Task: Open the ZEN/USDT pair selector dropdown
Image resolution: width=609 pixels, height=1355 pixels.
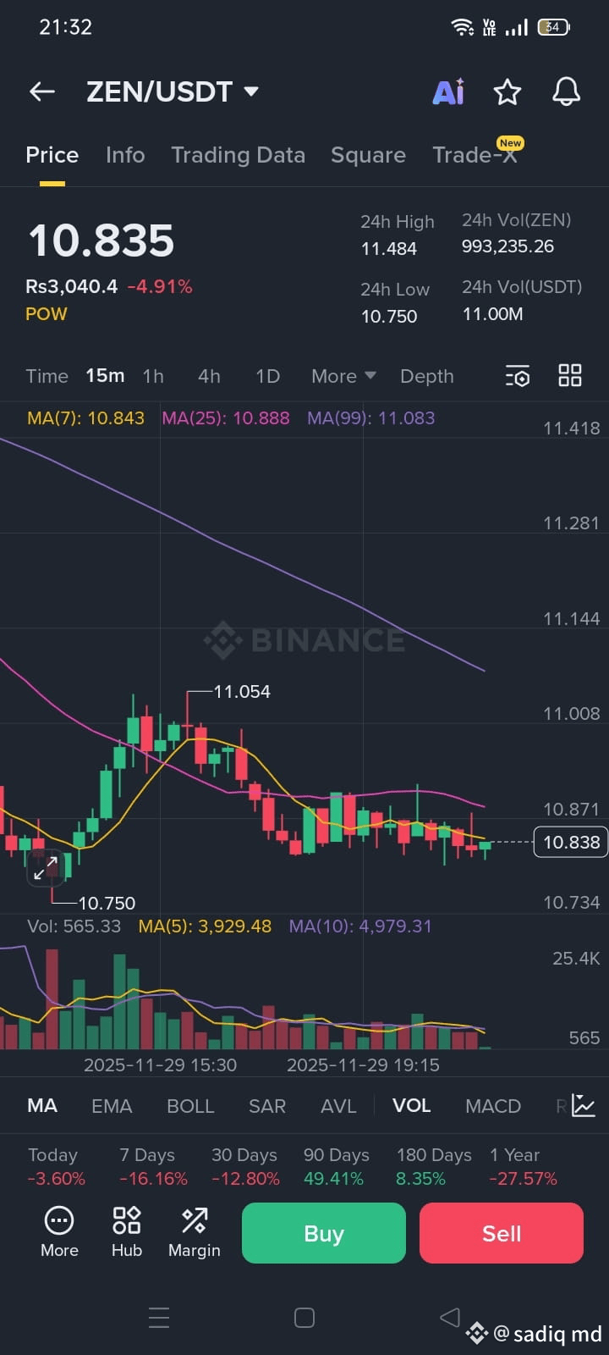Action: [x=173, y=91]
